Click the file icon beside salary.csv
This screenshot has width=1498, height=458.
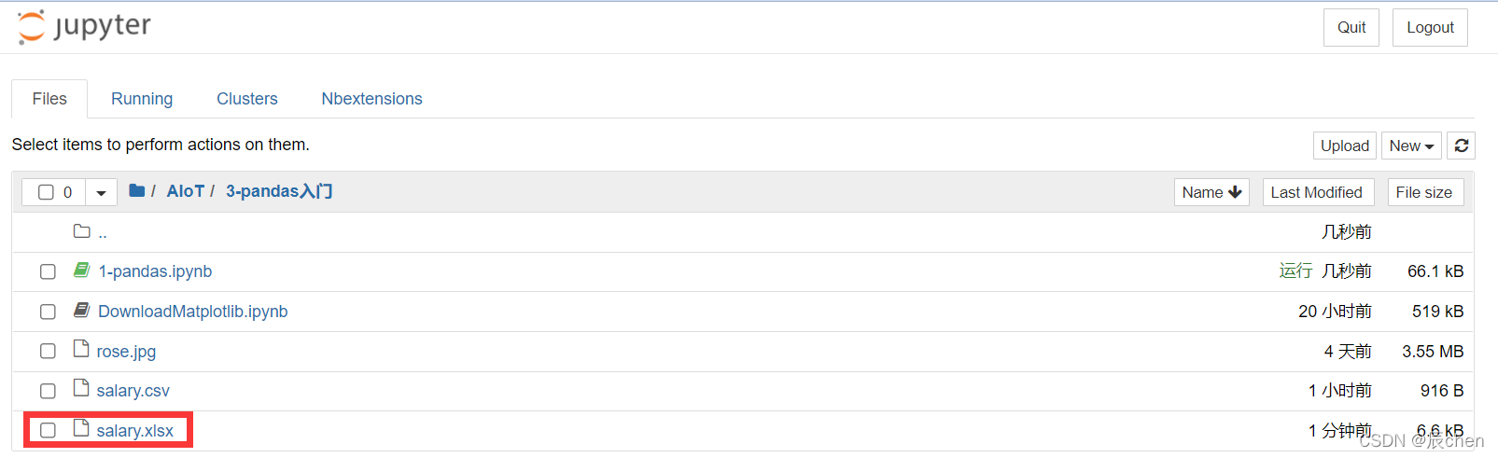81,389
